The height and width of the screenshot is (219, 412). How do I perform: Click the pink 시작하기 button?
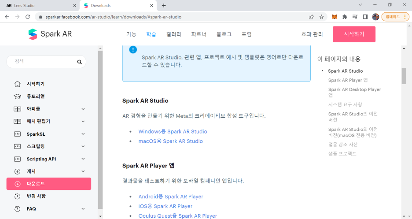[x=354, y=34]
